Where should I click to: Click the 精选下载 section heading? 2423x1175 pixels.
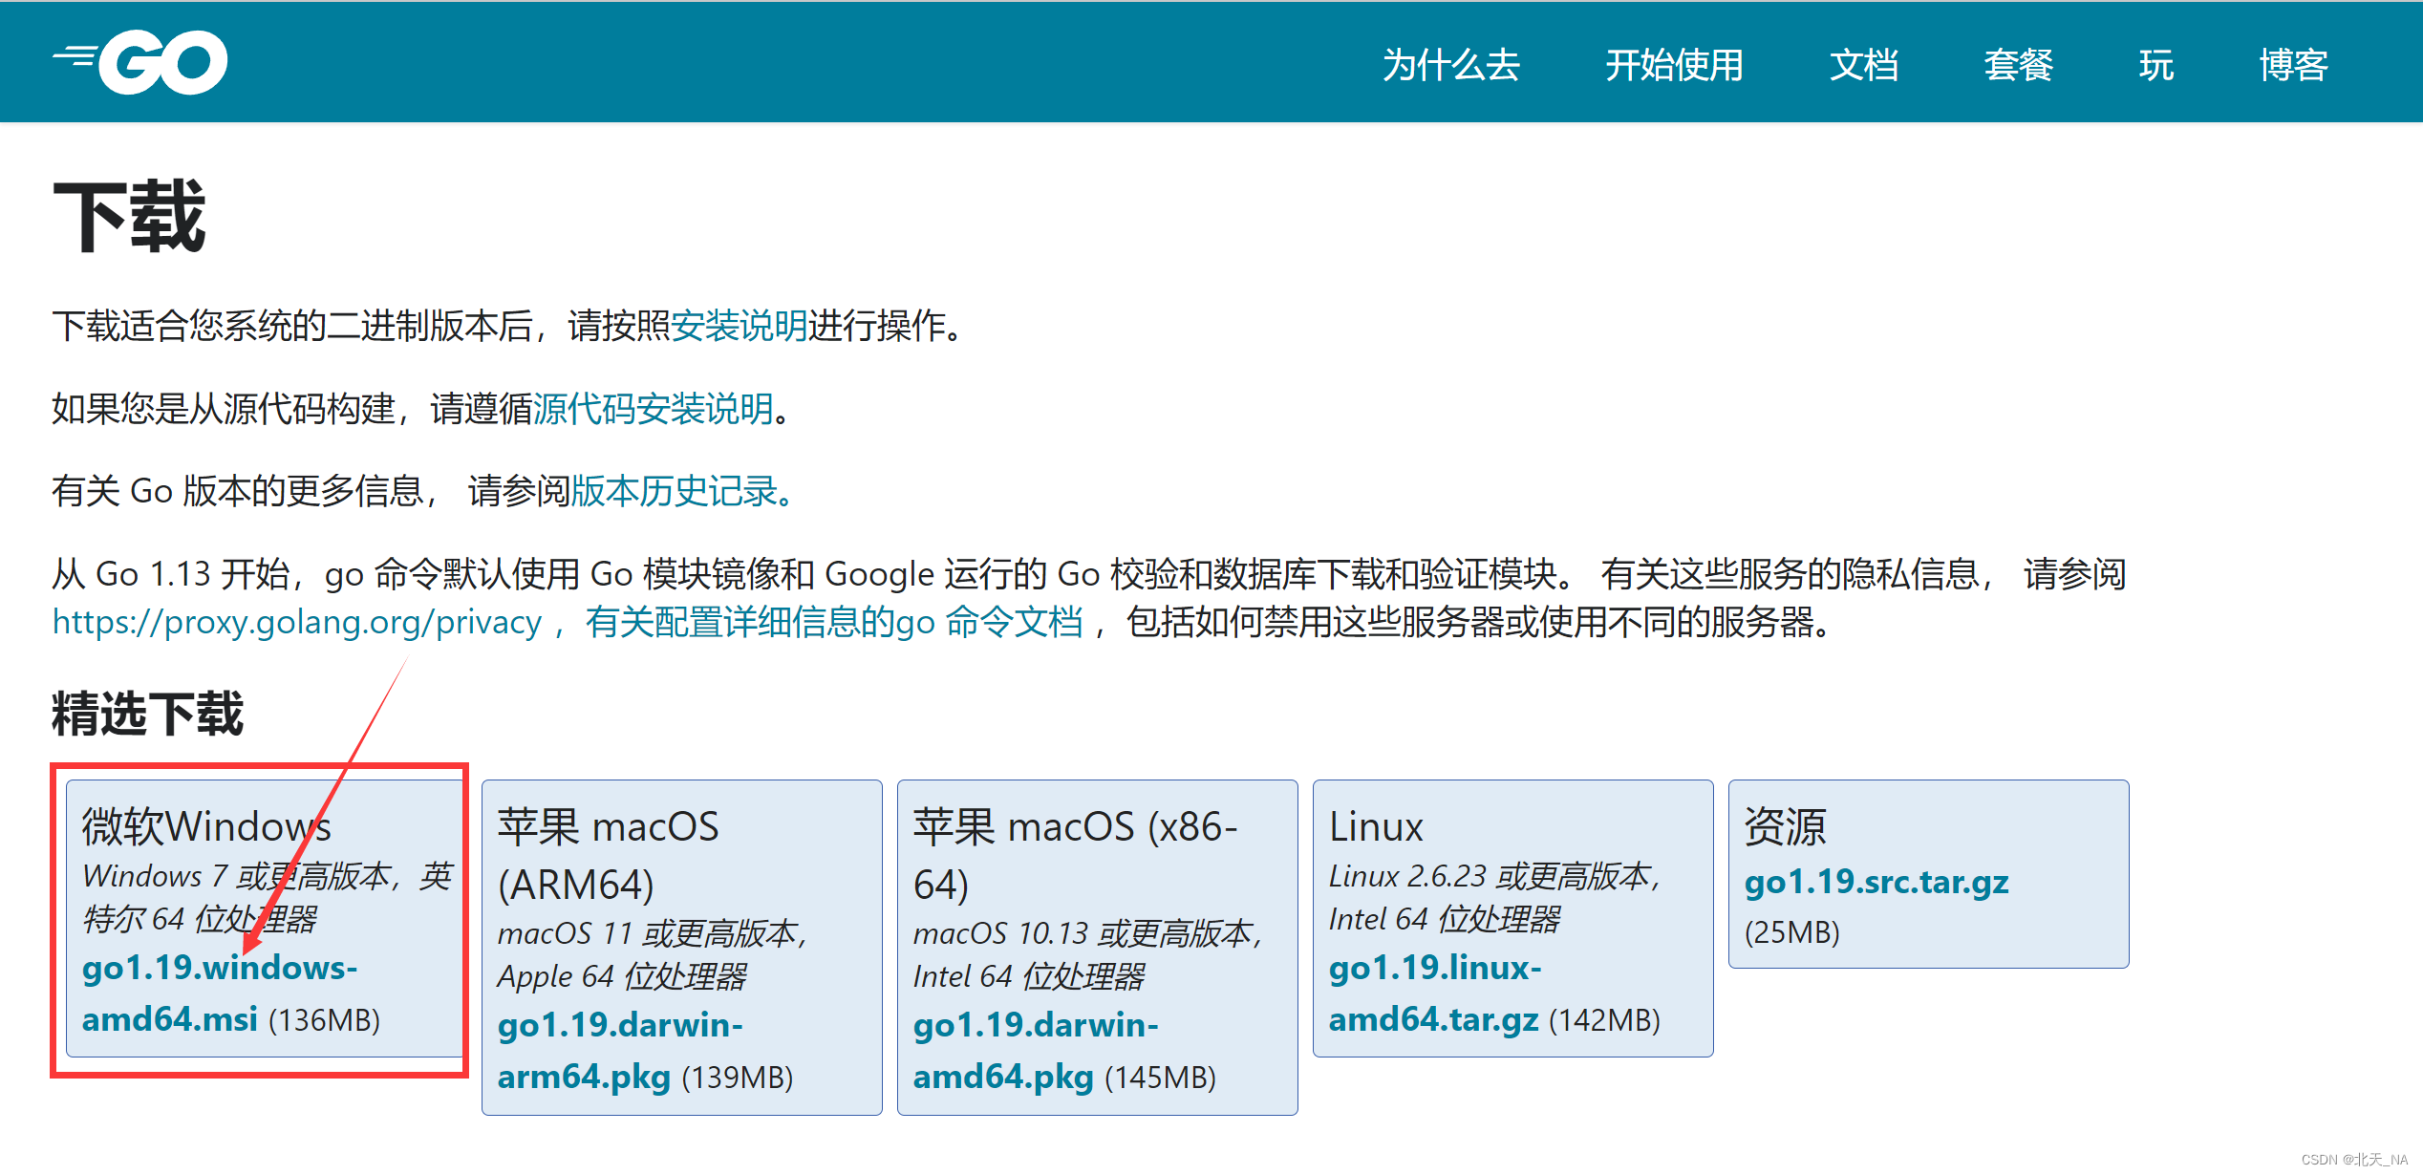point(148,714)
